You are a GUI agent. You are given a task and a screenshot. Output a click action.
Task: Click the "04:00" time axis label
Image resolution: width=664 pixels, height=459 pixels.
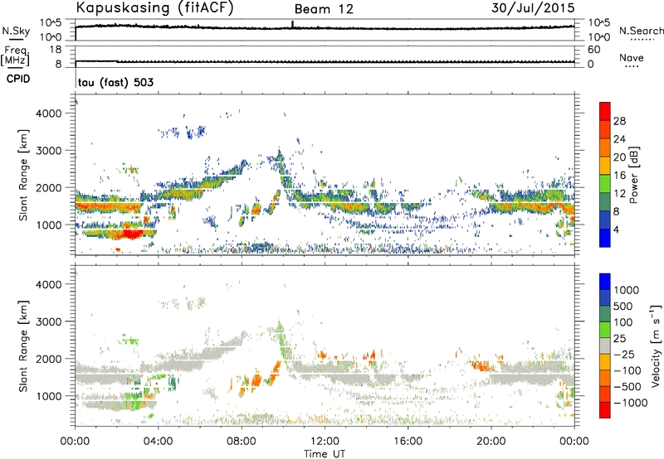[x=159, y=442]
